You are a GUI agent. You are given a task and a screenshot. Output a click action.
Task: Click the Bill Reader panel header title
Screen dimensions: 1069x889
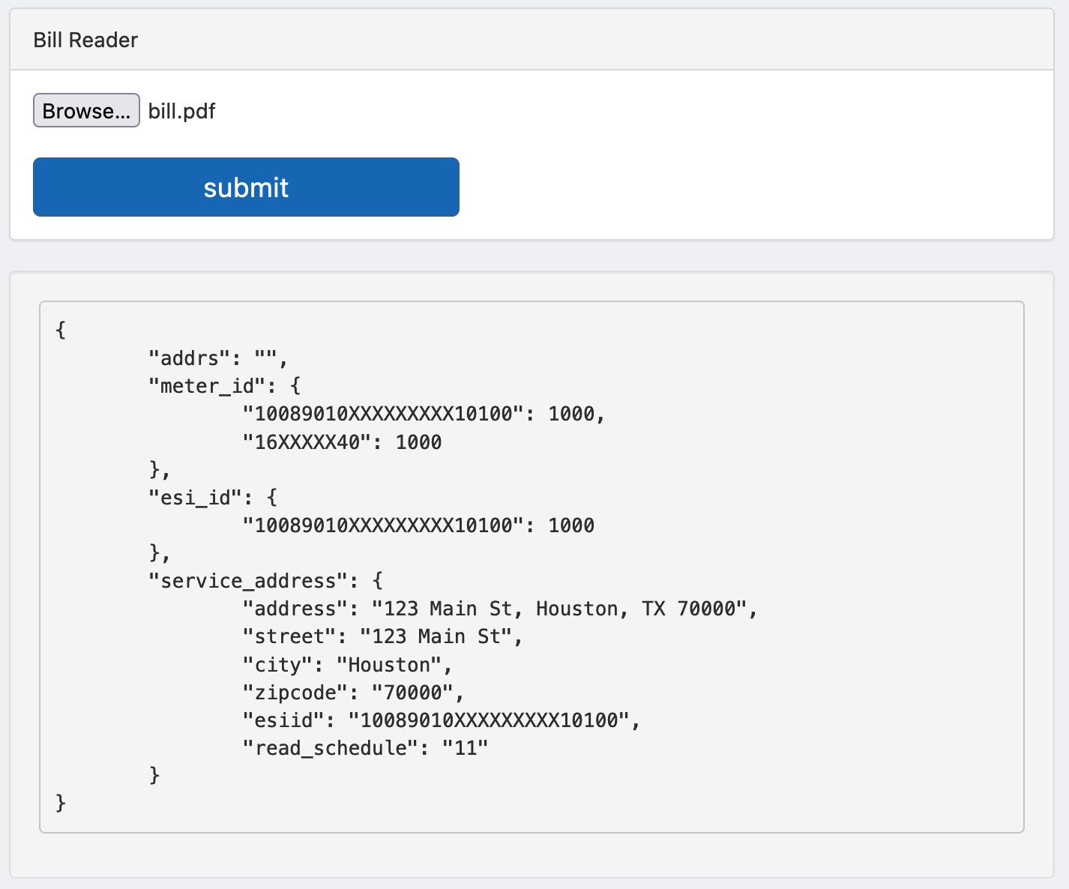point(85,40)
